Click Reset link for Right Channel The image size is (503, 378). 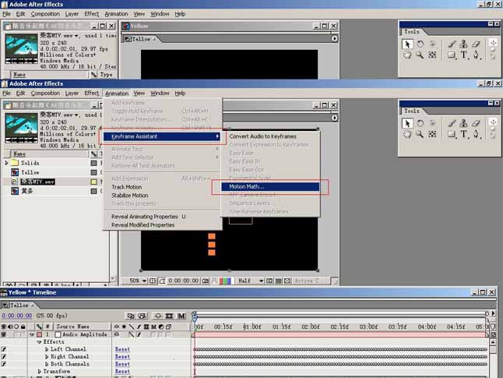coord(122,356)
